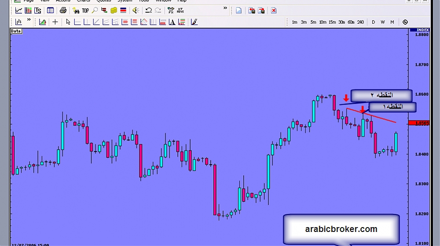The width and height of the screenshot is (440, 246).
Task: Select the bar chart type icon
Action: (x=18, y=22)
